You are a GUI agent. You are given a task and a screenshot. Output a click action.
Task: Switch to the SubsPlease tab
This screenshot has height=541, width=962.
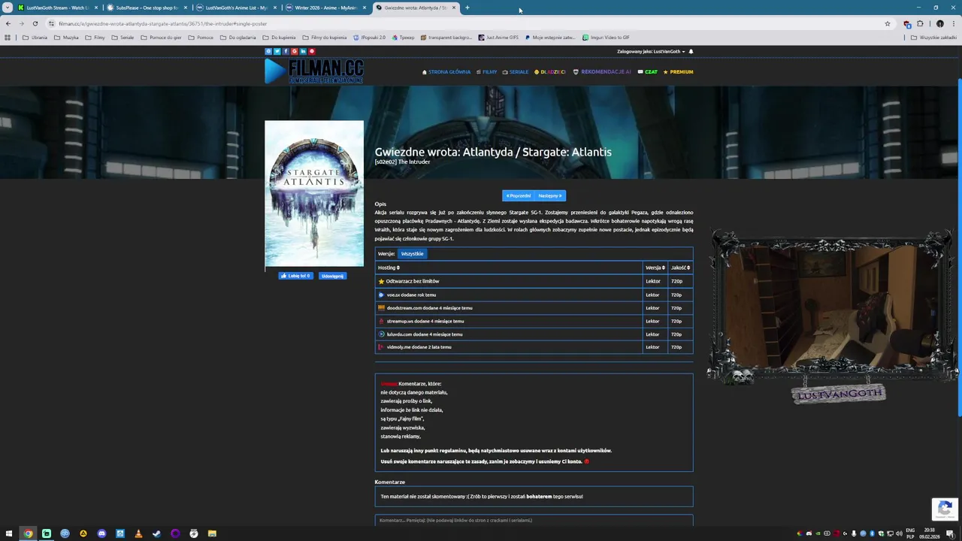tap(147, 8)
